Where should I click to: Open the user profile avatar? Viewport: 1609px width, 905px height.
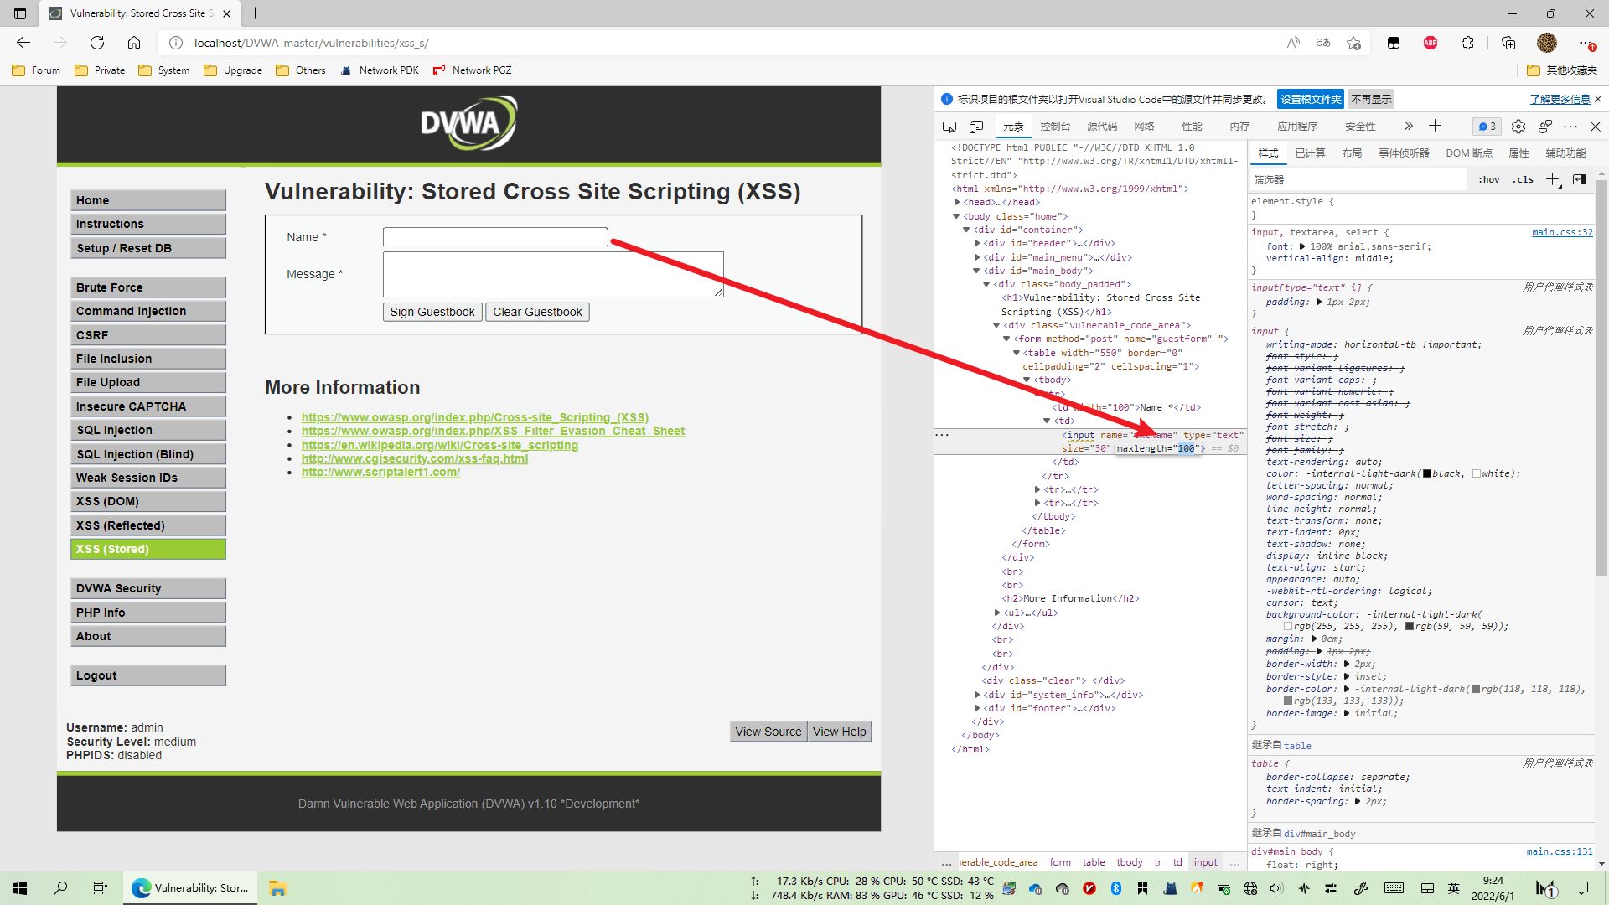[1547, 43]
